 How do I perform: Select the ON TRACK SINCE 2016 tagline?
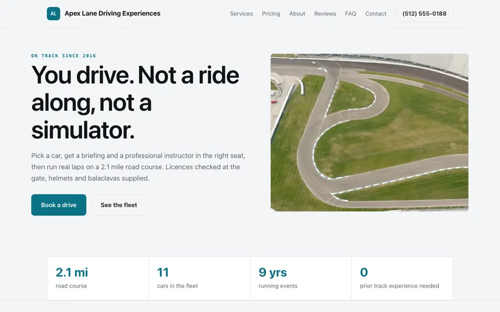64,56
